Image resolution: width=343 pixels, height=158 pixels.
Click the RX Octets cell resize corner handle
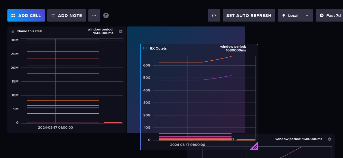254,147
